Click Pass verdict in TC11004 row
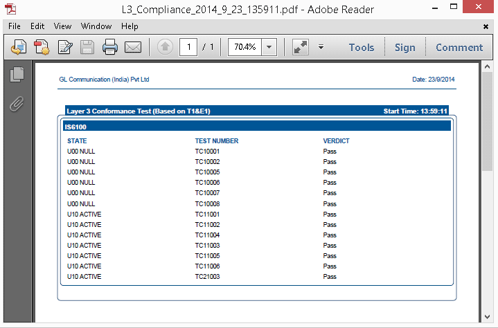This screenshot has width=498, height=328. click(x=330, y=235)
